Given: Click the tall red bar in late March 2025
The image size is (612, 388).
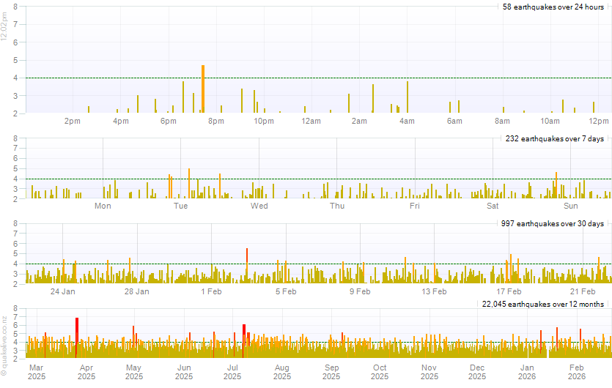Looking at the screenshot, I should 77,337.
